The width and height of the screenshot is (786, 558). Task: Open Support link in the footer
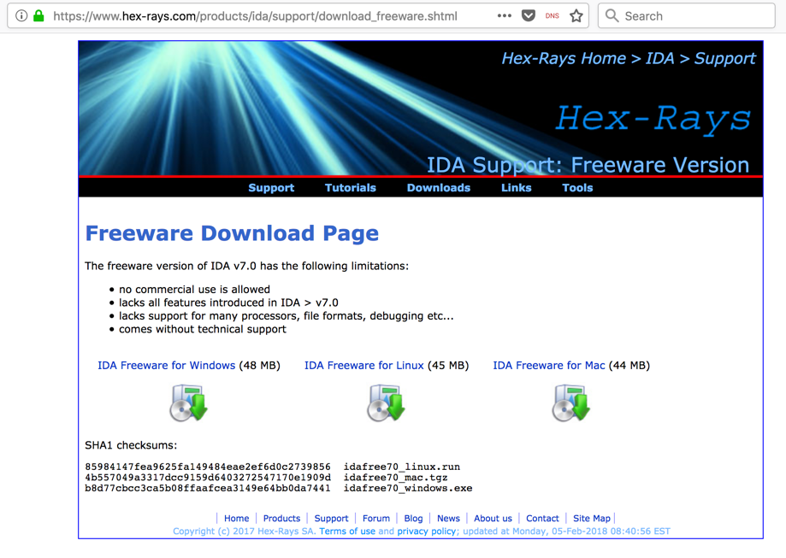(x=331, y=519)
